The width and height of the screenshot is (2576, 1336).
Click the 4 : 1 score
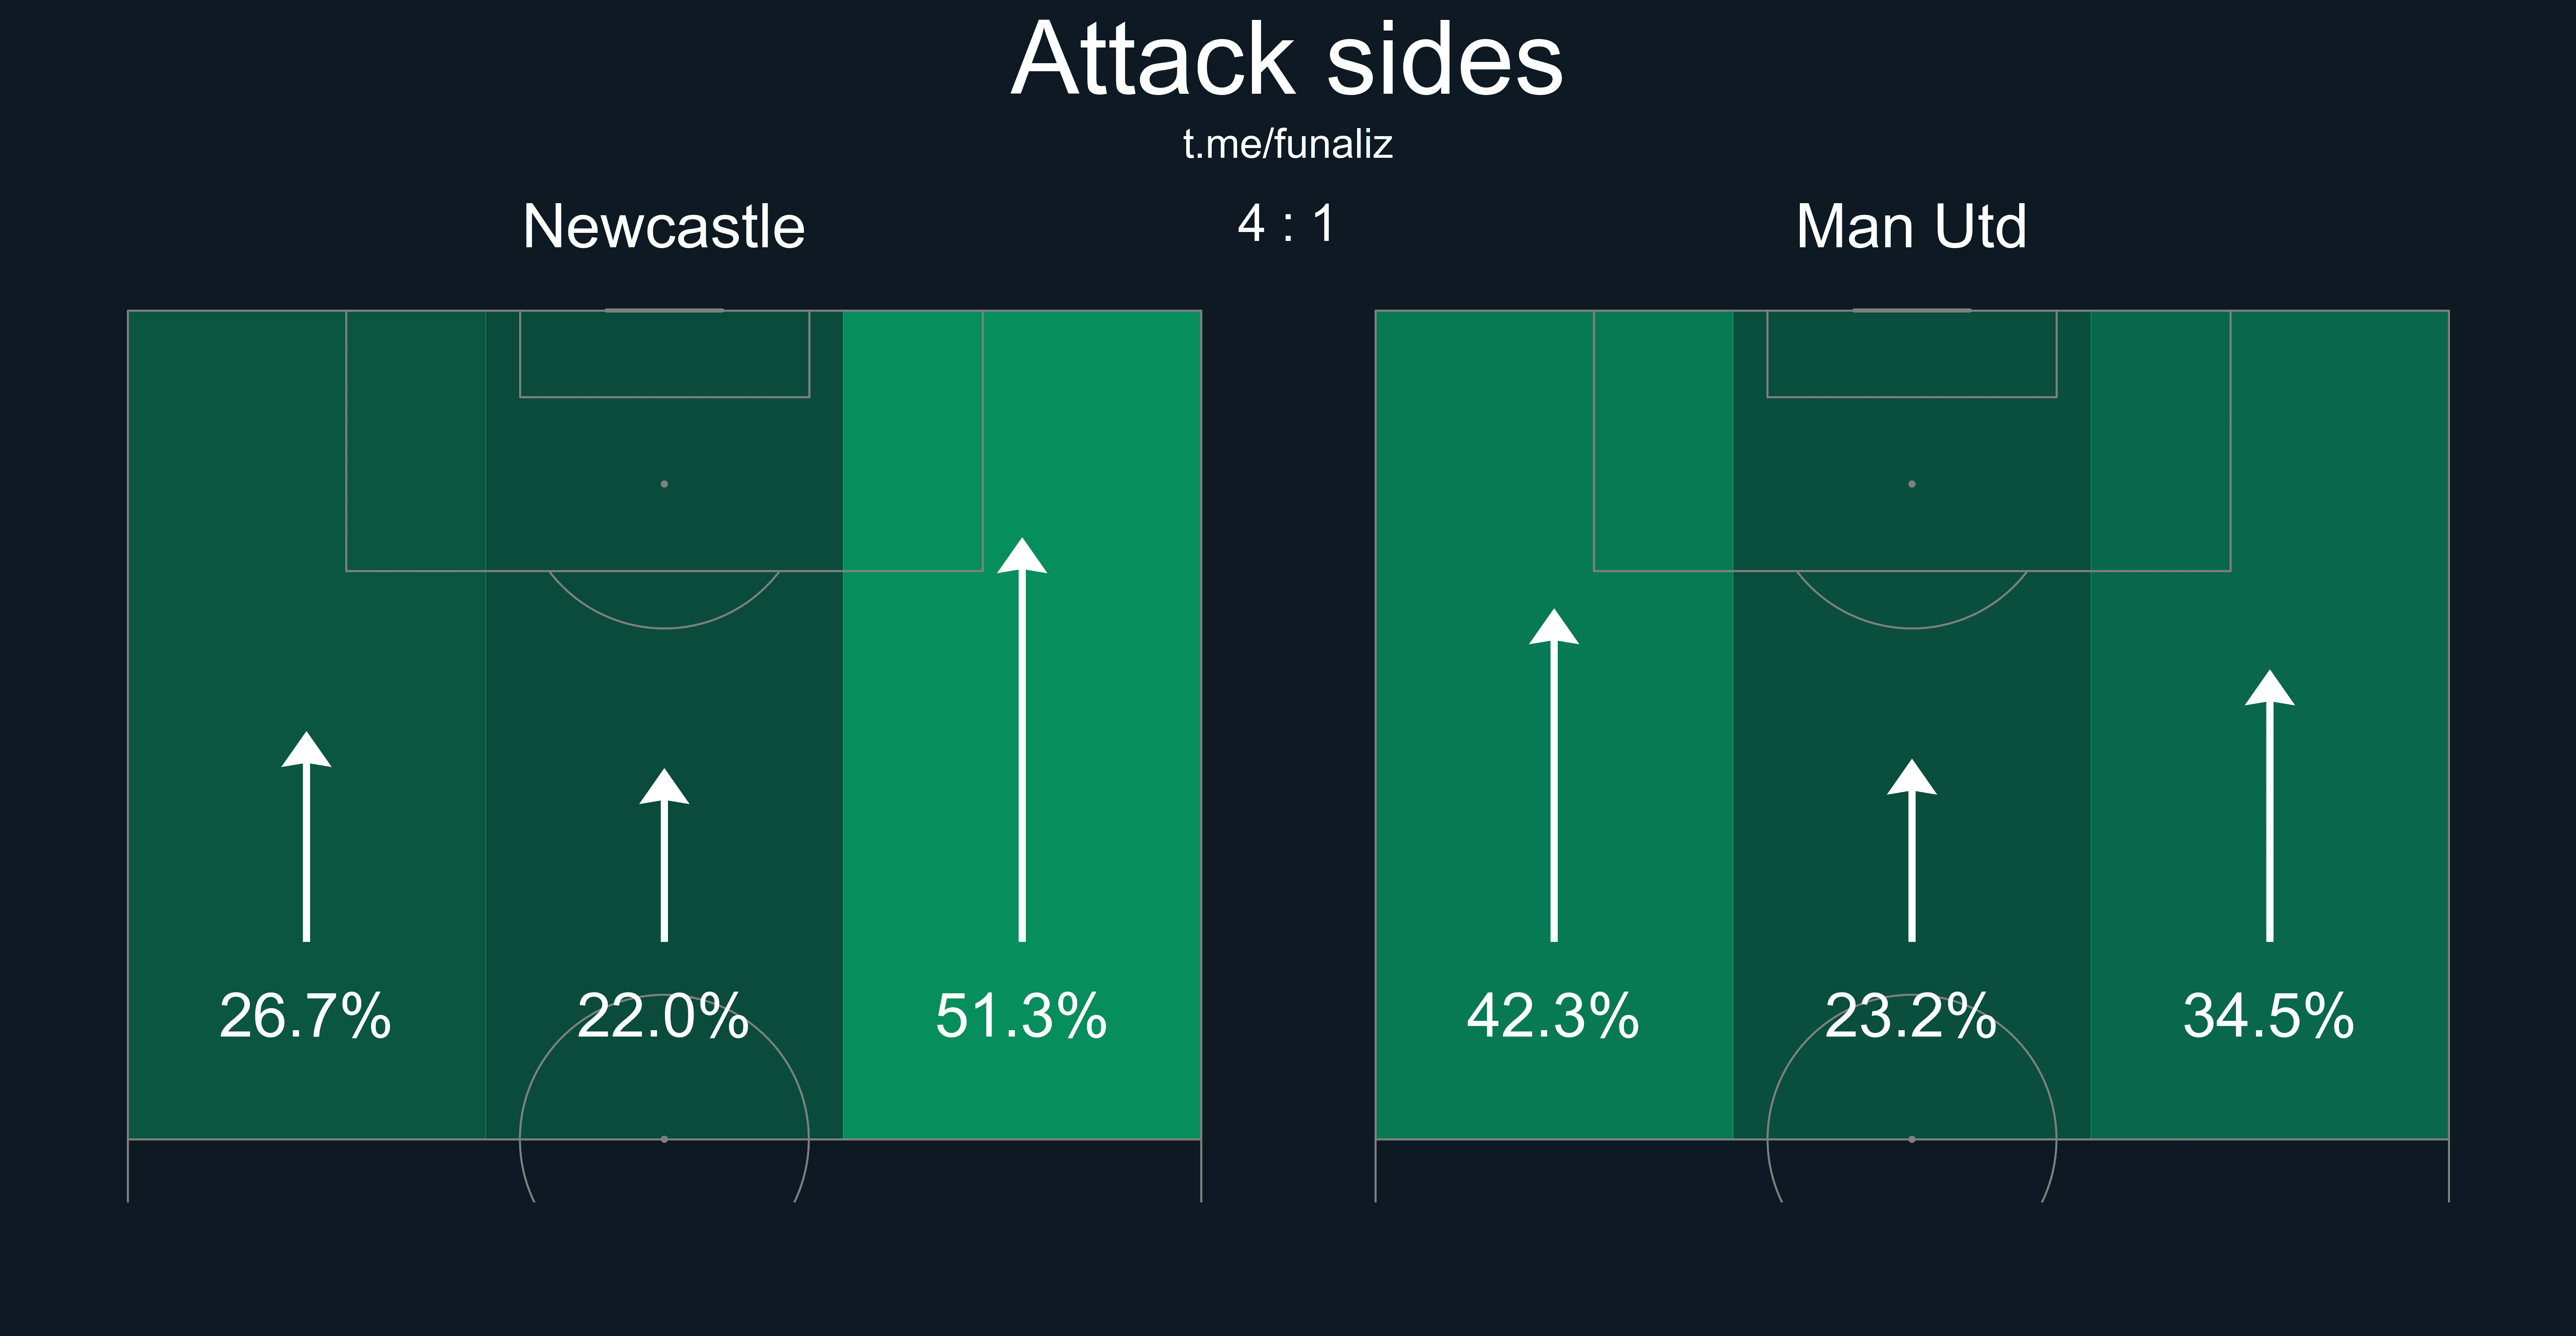tap(1286, 224)
